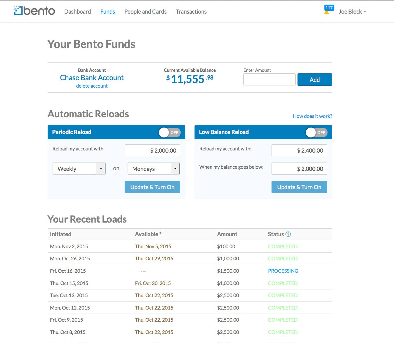Open the Chase Bank Account link

coord(92,78)
